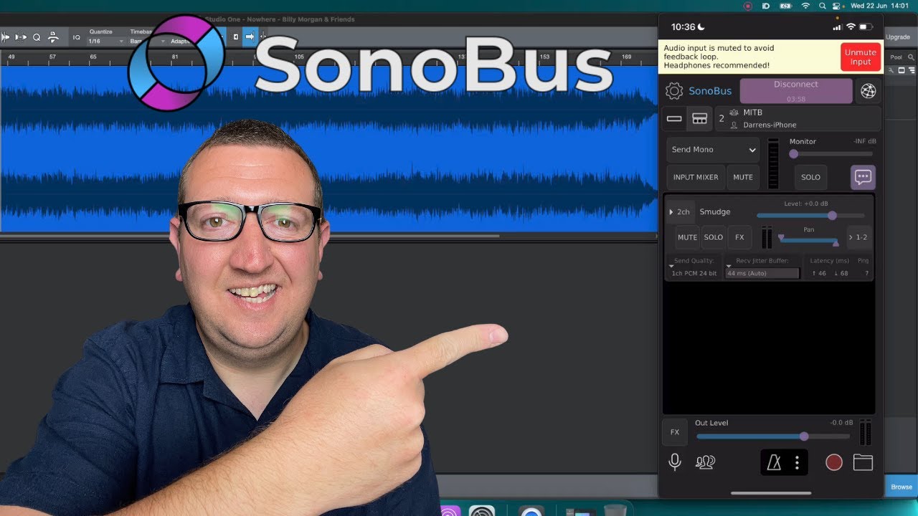
Task: Start recording with the red record button
Action: 833,463
